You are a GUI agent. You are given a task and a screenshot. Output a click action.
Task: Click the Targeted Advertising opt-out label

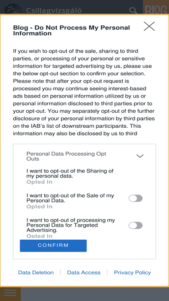coord(71,225)
